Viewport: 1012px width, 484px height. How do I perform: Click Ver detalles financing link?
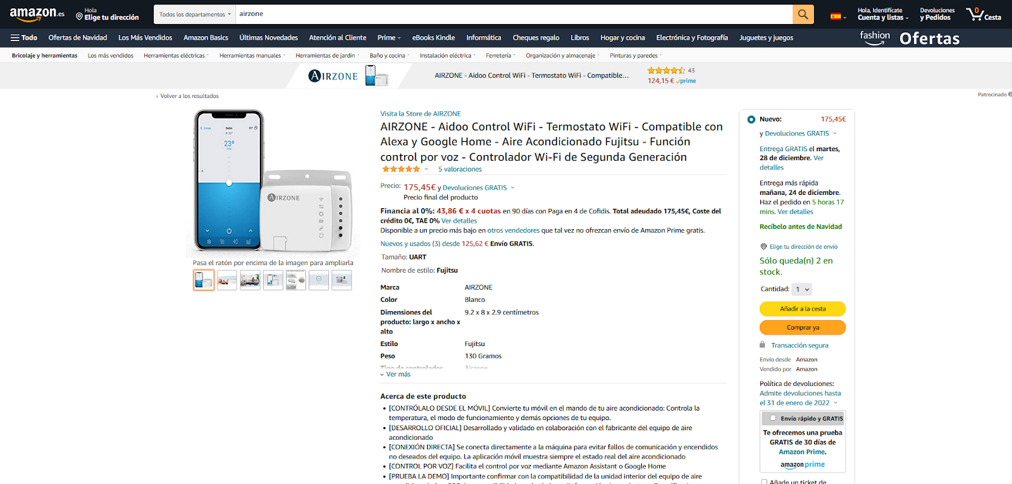459,221
